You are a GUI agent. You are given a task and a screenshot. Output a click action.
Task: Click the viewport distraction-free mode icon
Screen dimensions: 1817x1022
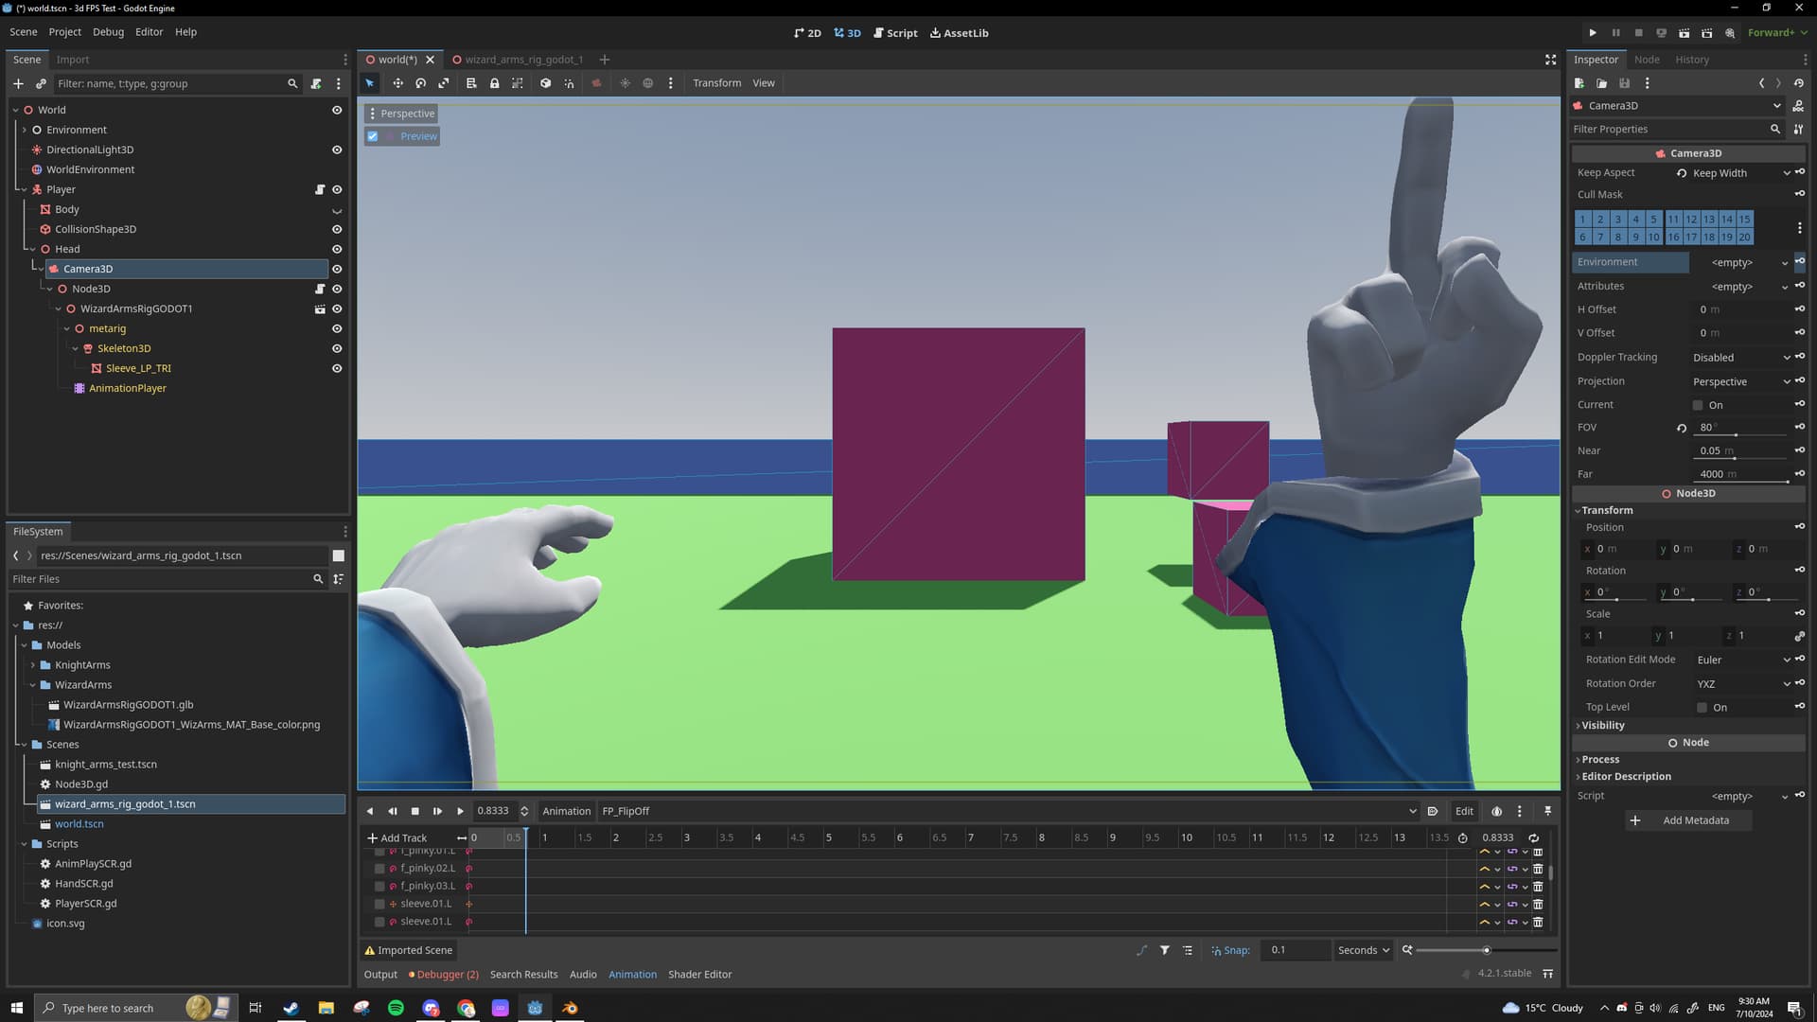[1550, 60]
